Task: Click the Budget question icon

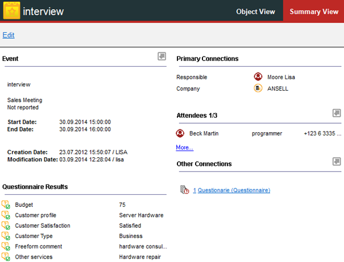Action: point(6,204)
